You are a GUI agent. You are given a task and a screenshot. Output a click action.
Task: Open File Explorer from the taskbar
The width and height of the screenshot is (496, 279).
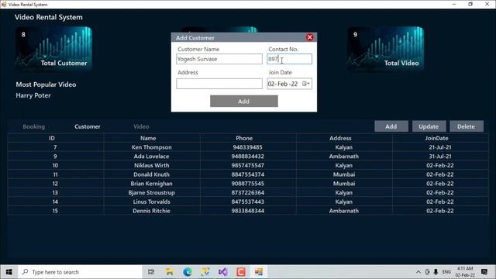(169, 272)
